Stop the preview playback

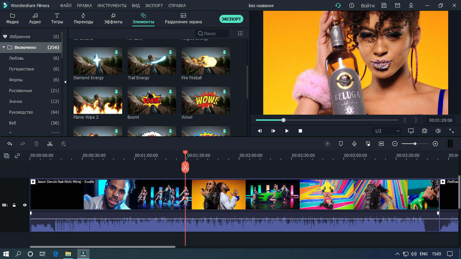(300, 131)
